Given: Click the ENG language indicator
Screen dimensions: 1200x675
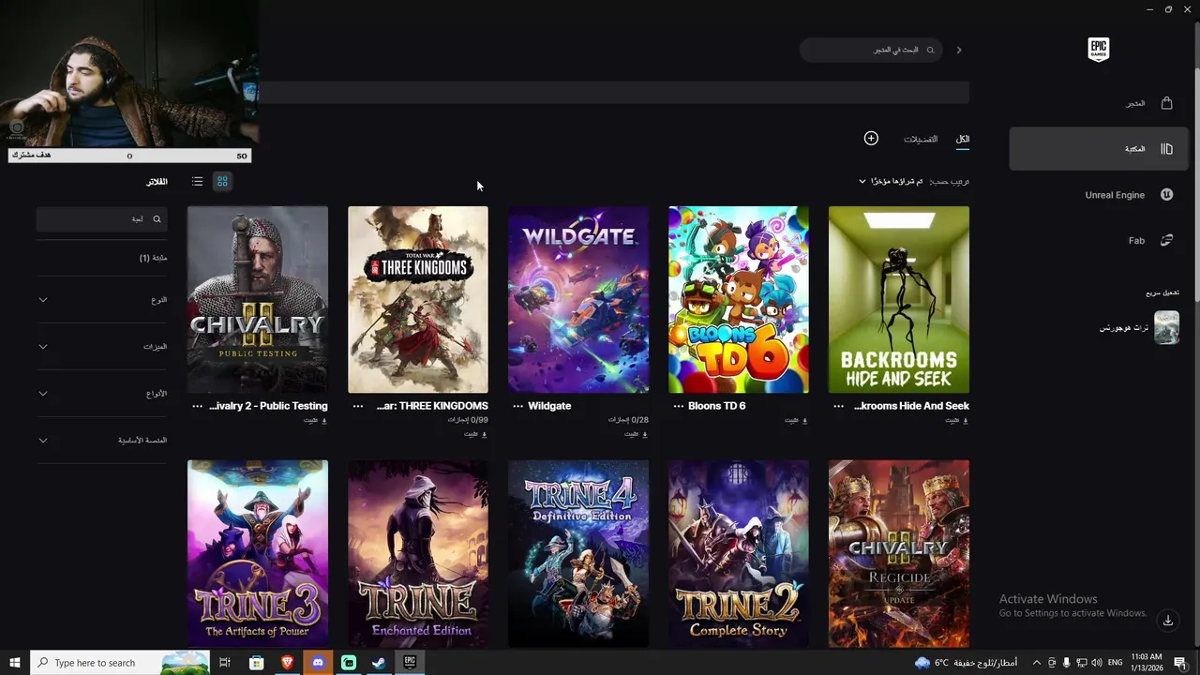Looking at the screenshot, I should click(1116, 663).
